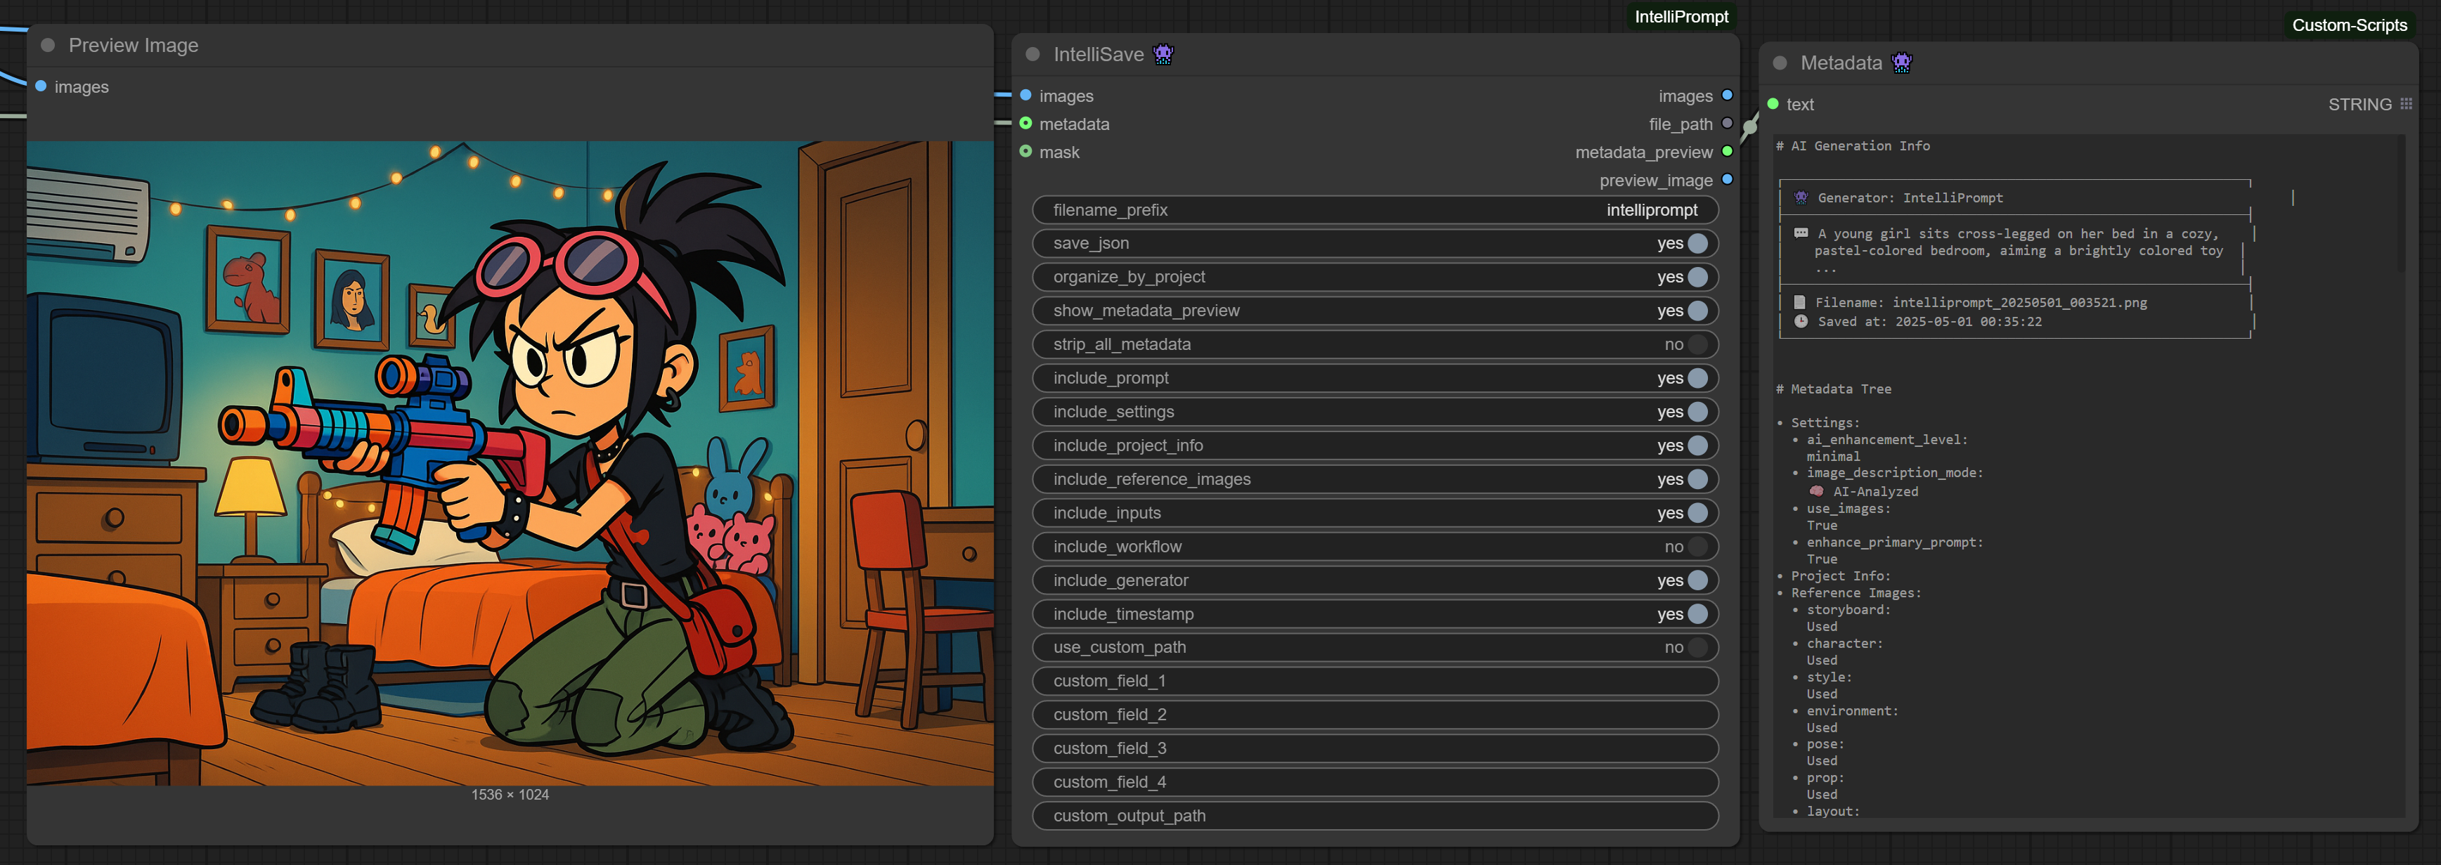Image resolution: width=2441 pixels, height=865 pixels.
Task: Click the 'Reference Images:' entry
Action: [1856, 593]
